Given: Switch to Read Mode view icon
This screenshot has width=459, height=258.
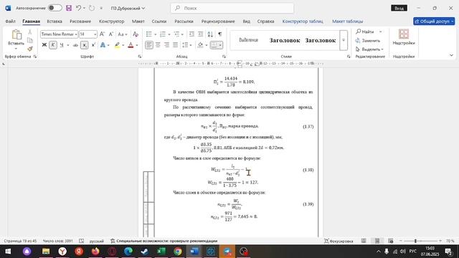Looking at the screenshot, I should tap(364, 241).
